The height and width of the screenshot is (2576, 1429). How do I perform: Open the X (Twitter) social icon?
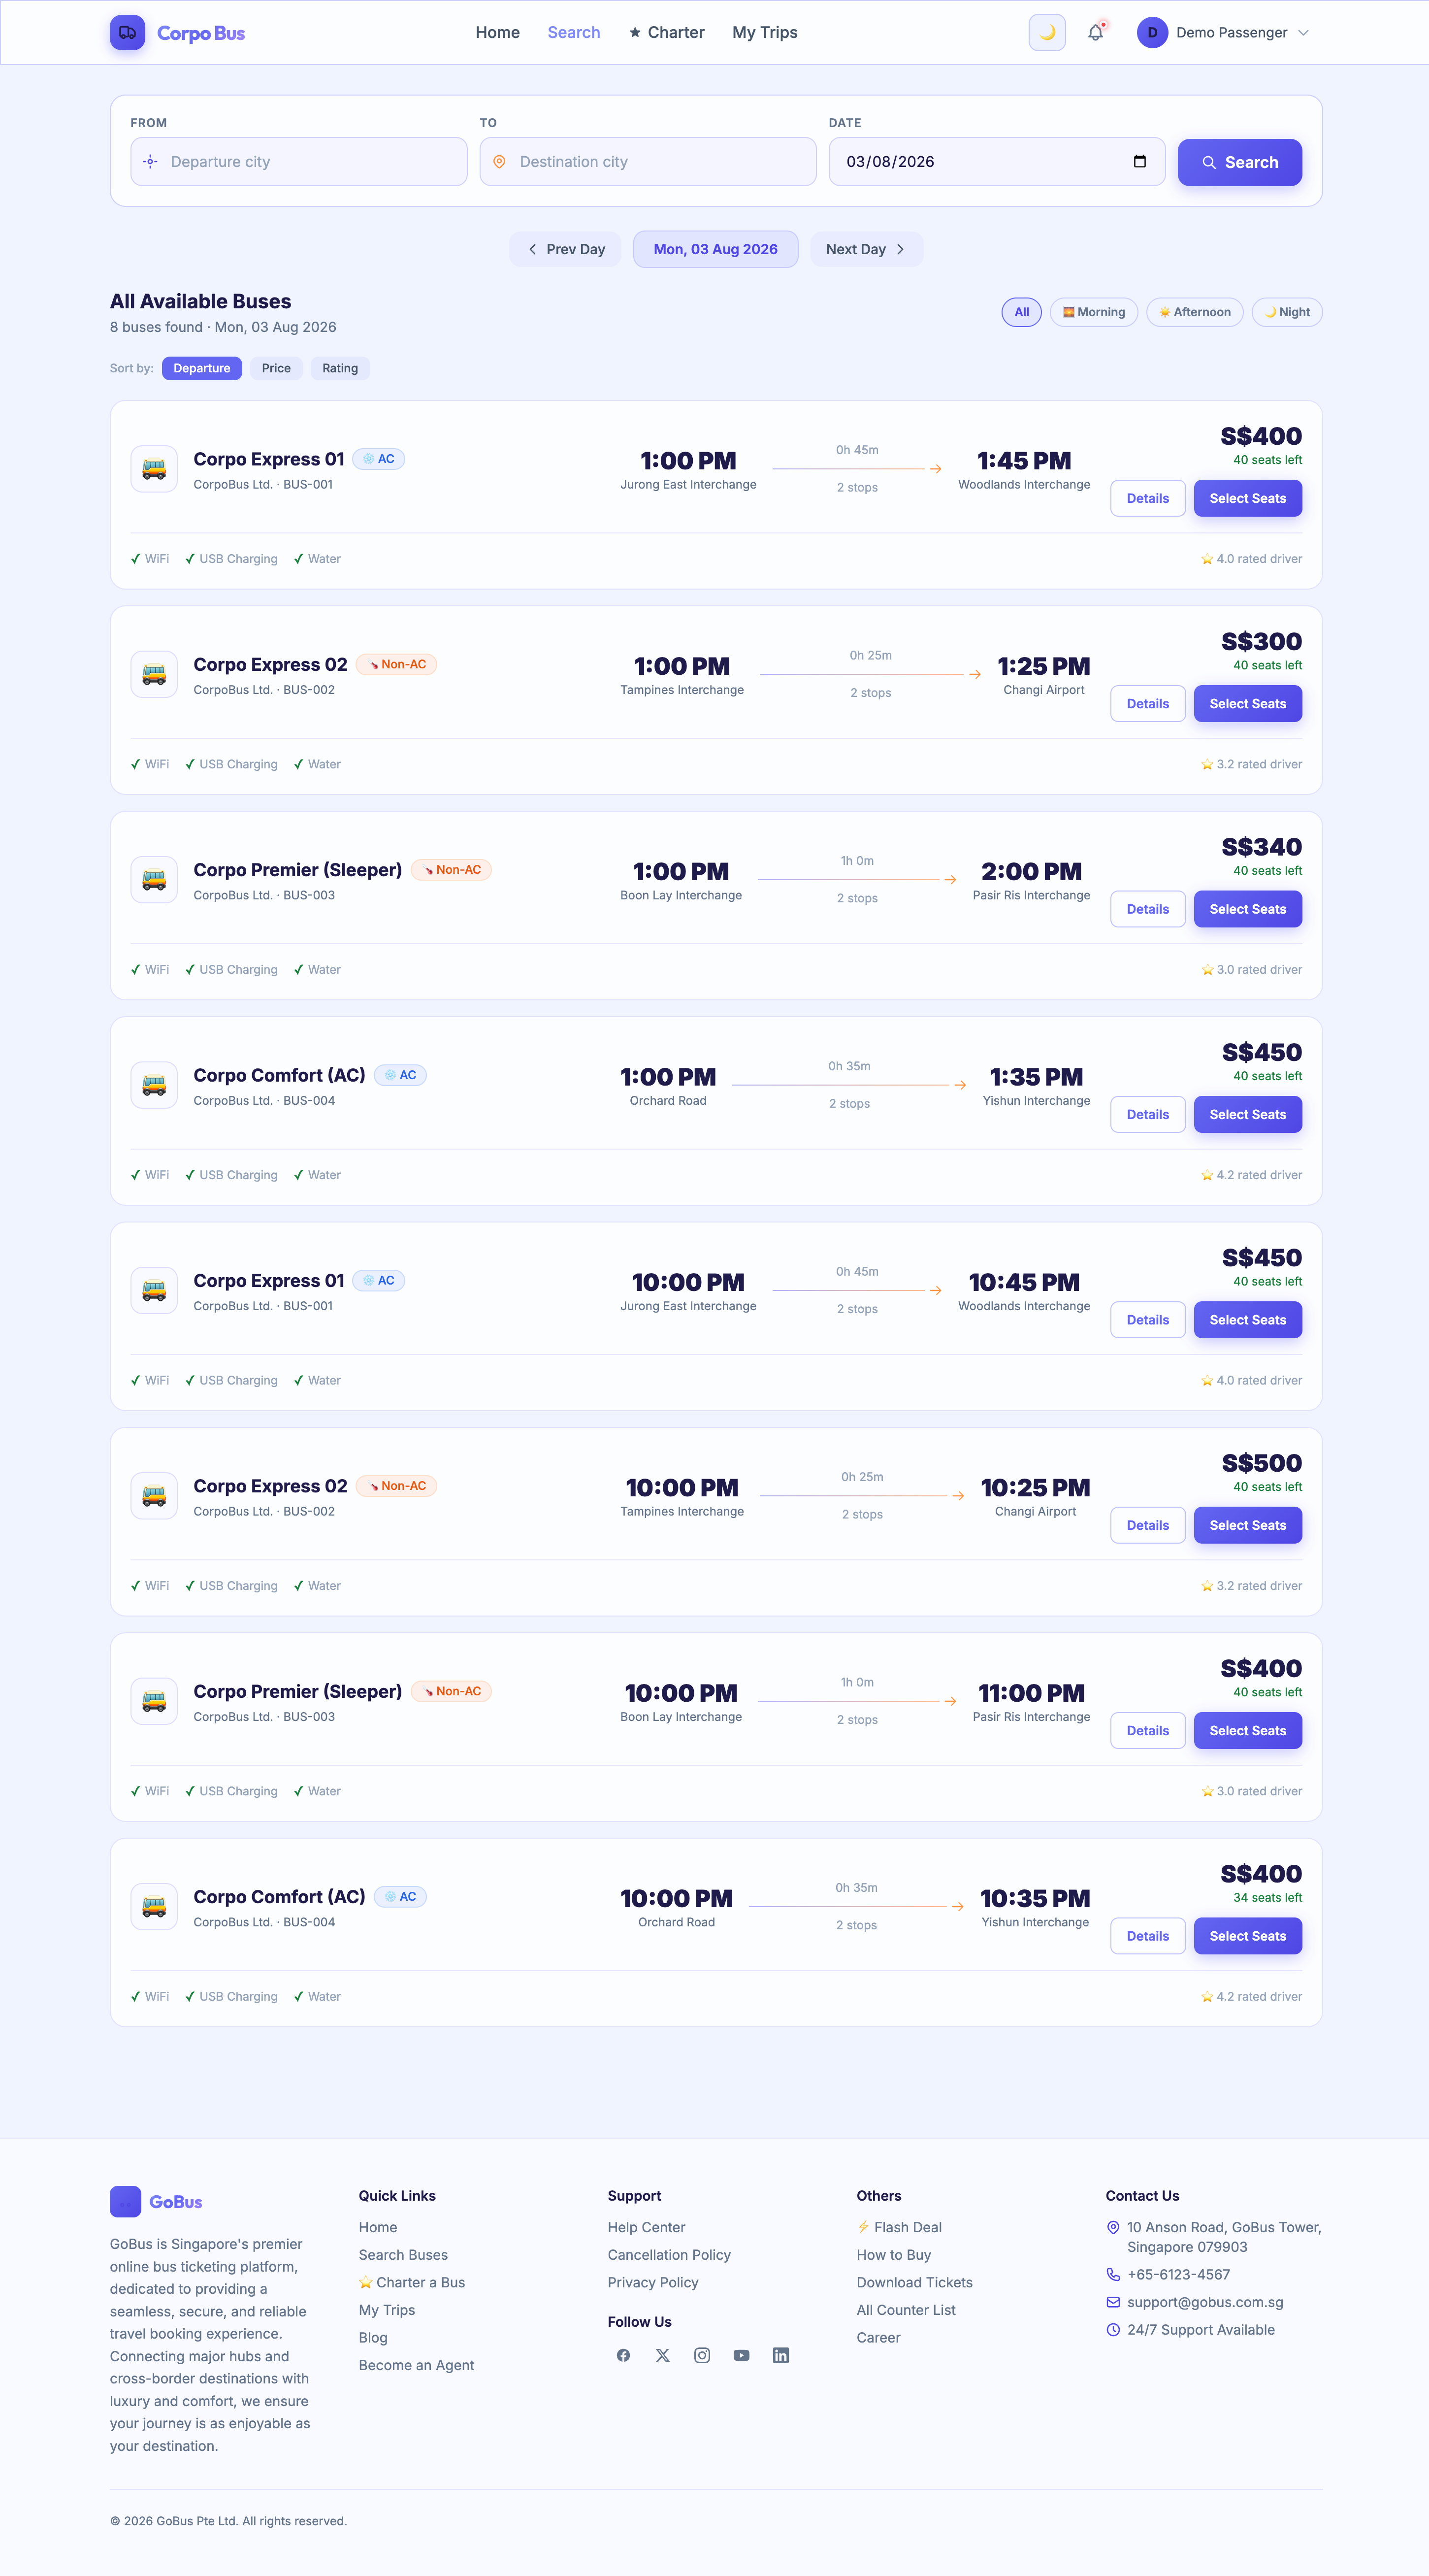(662, 2355)
